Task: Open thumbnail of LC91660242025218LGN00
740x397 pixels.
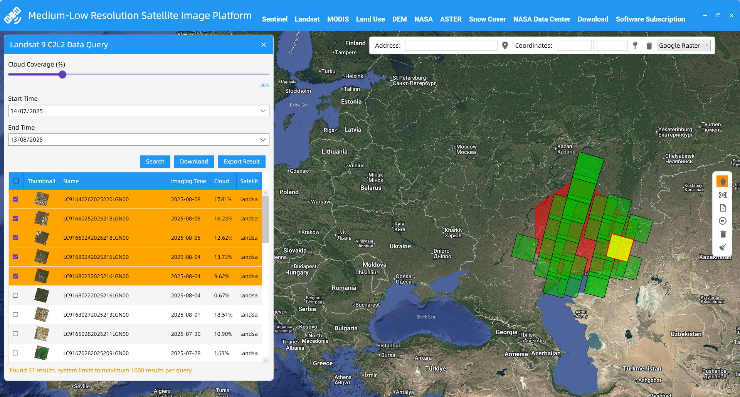Action: 42,238
